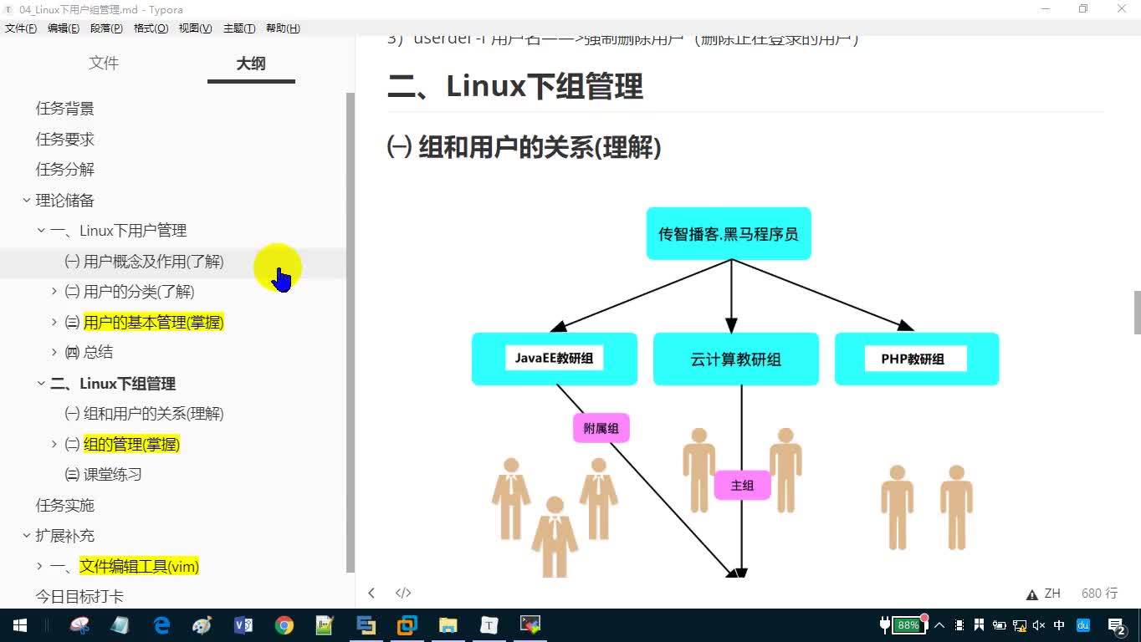Open the 主题(T) menu
This screenshot has height=642, width=1141.
coord(239,28)
